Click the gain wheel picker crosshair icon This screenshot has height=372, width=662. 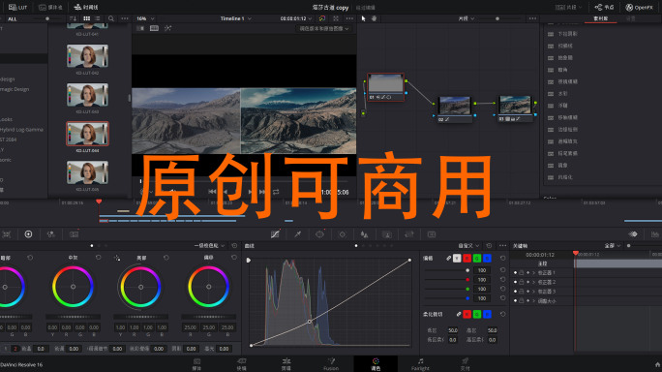pos(117,258)
